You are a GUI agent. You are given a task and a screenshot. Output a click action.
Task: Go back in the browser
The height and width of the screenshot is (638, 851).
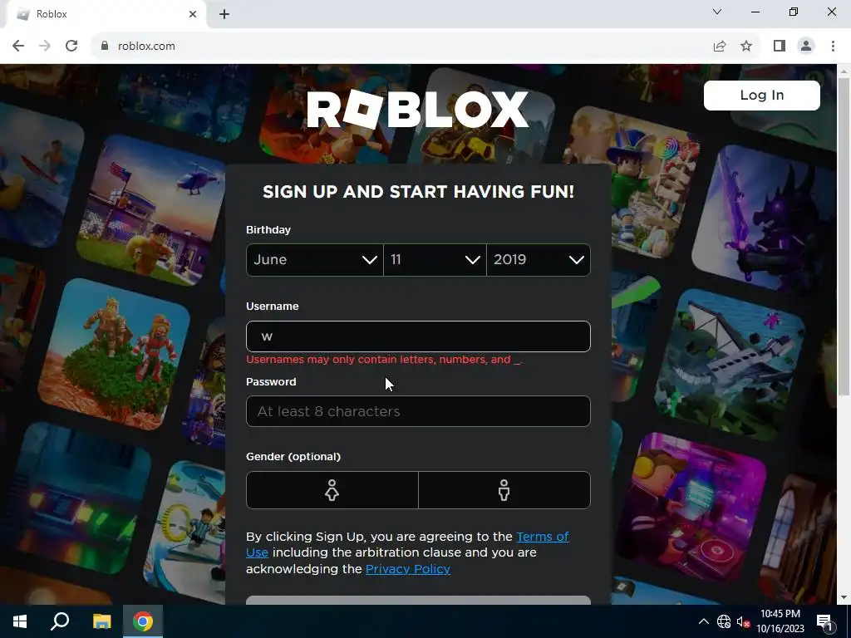point(18,47)
